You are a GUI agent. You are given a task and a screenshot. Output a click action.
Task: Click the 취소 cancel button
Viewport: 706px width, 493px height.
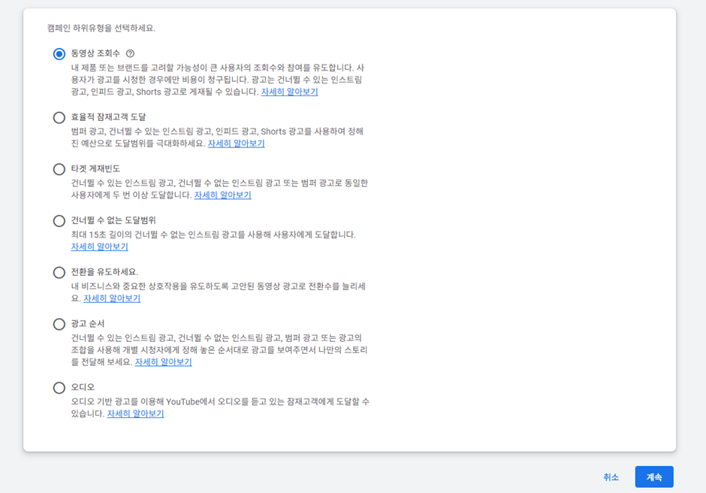(x=611, y=476)
